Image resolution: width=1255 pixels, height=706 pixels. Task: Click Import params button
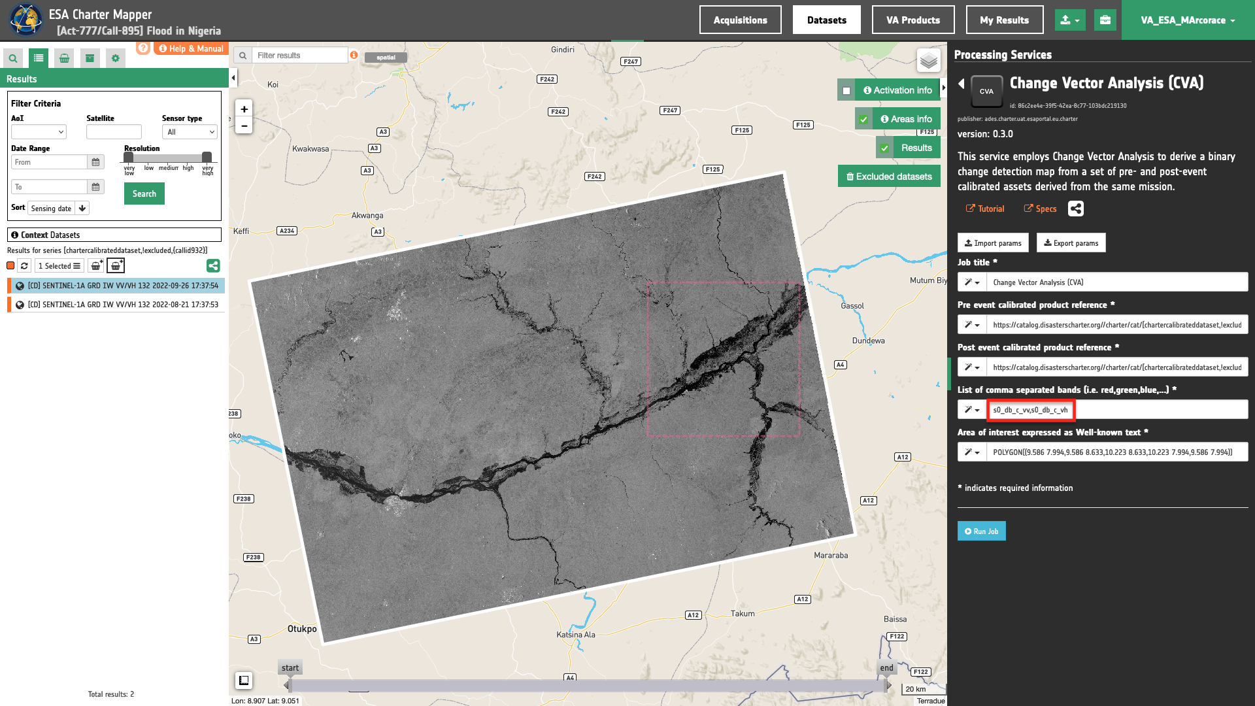tap(993, 243)
